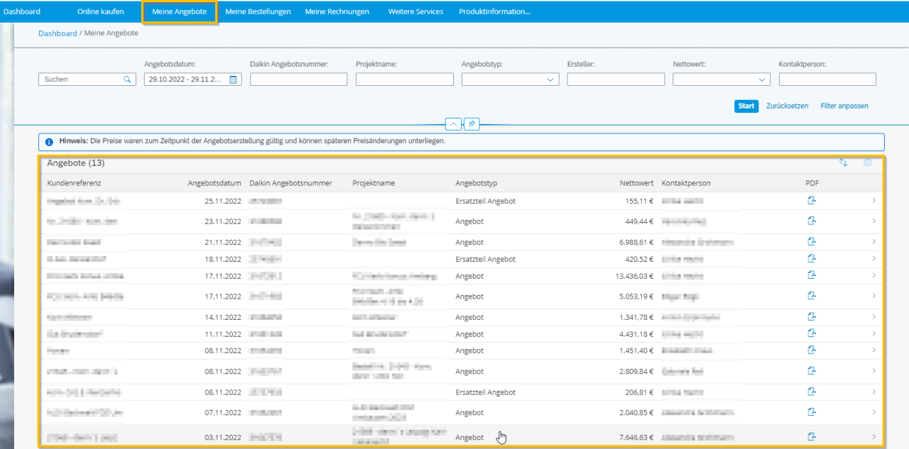Expand the Angebotstyp dropdown

pyautogui.click(x=551, y=79)
